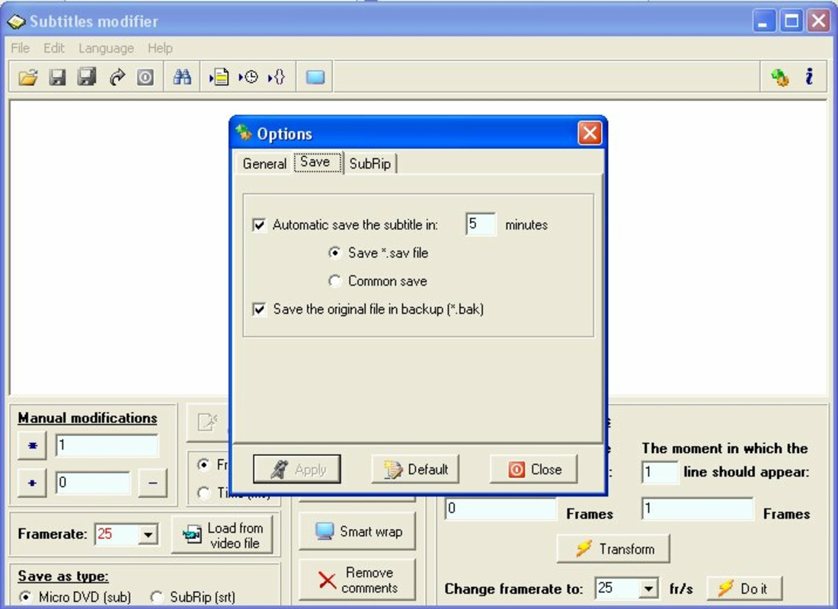Open the Edit menu
Viewport: 838px width, 609px height.
54,48
